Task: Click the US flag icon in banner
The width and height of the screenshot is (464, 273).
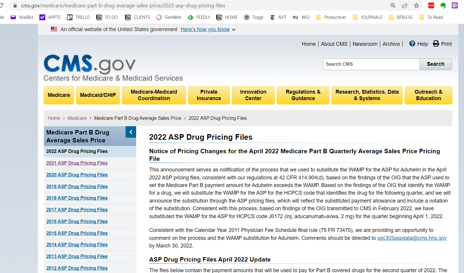Action: (54, 29)
